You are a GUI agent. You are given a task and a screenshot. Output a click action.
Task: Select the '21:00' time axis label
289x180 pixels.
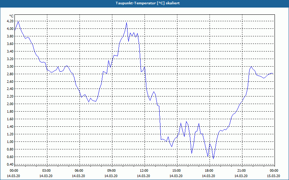click(241, 171)
